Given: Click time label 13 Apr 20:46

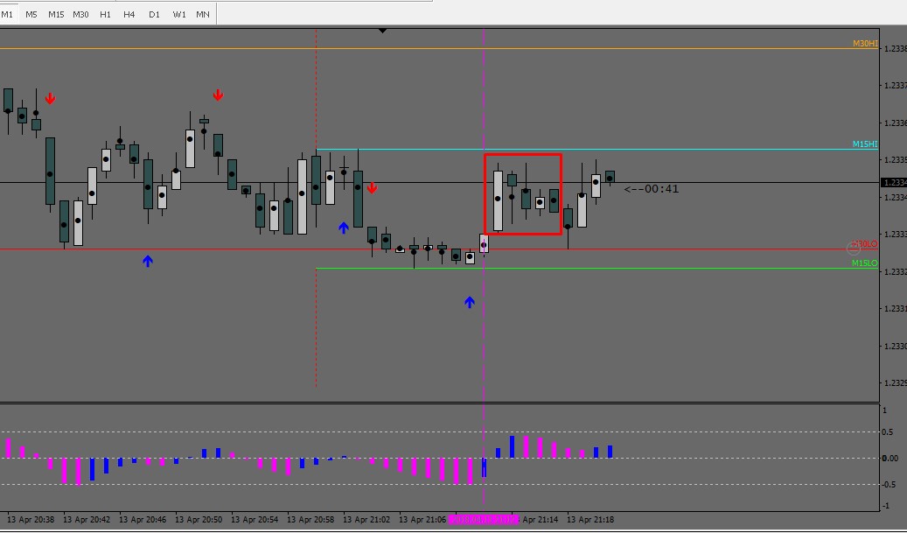Looking at the screenshot, I should (x=143, y=520).
